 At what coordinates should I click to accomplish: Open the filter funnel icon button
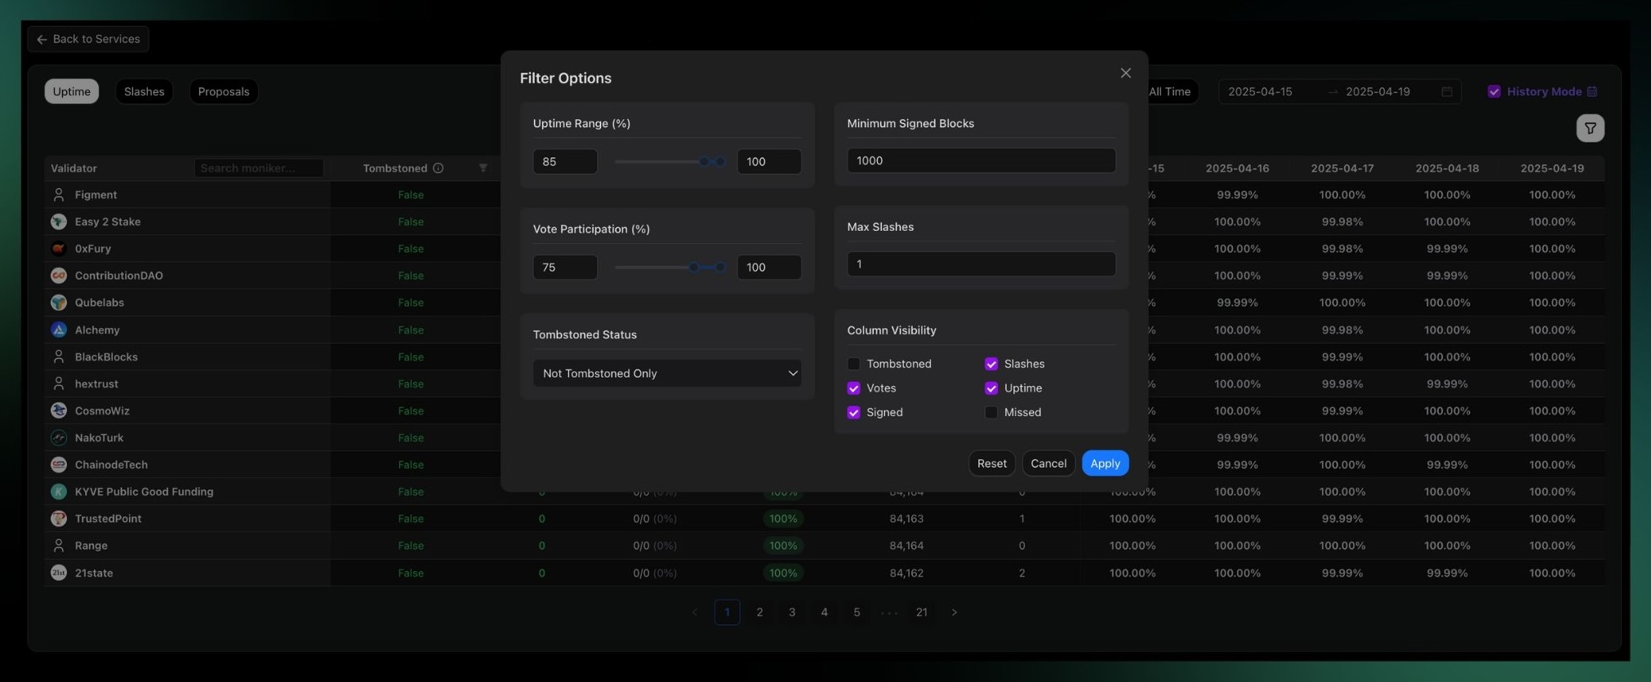tap(1590, 128)
